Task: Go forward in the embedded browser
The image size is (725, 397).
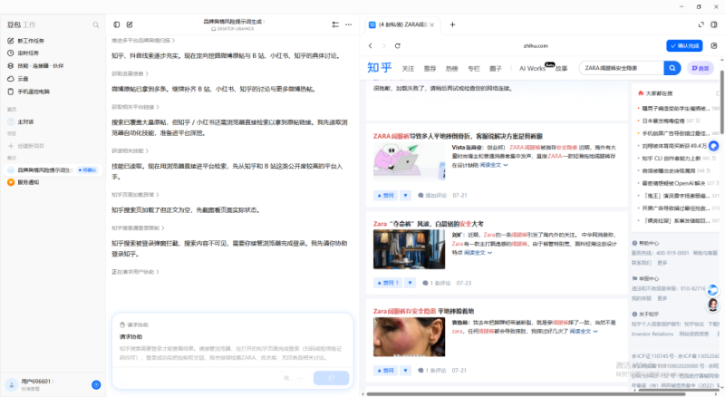Action: 383,46
